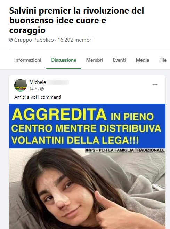This screenshot has height=229, width=170.
Task: Click the post text Amici a voi i commenti
Action: coord(38,97)
